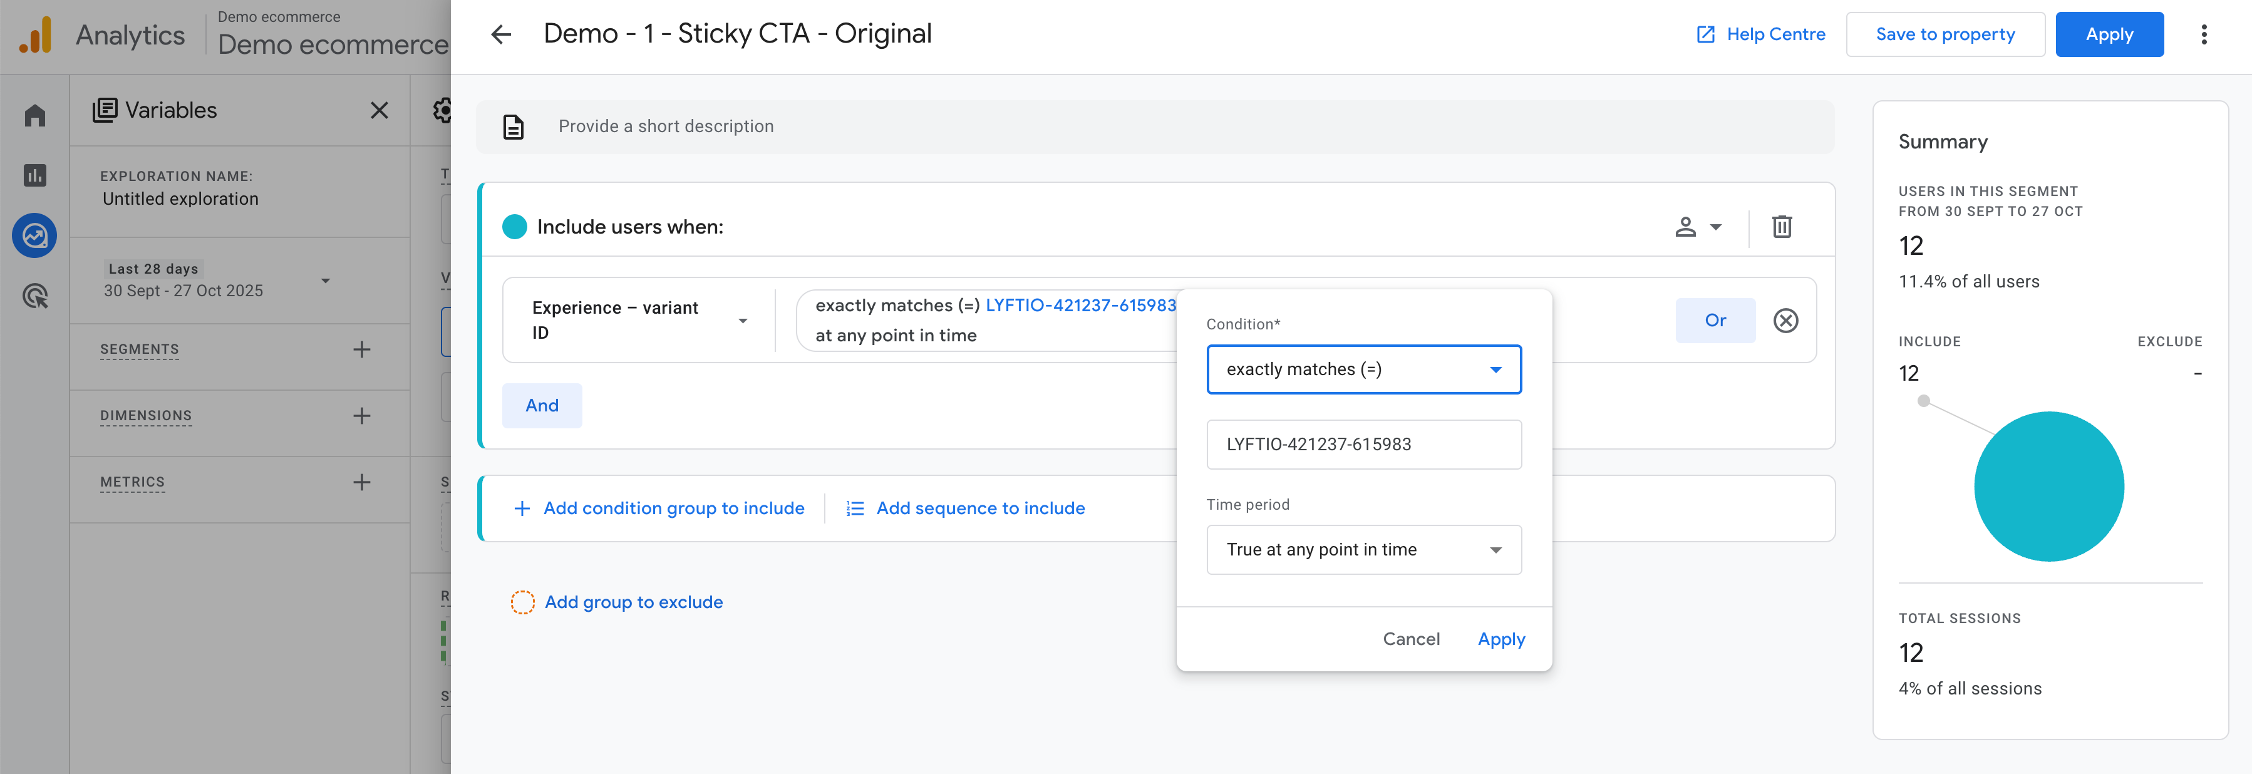
Task: Click the Or button on the condition
Action: [1714, 321]
